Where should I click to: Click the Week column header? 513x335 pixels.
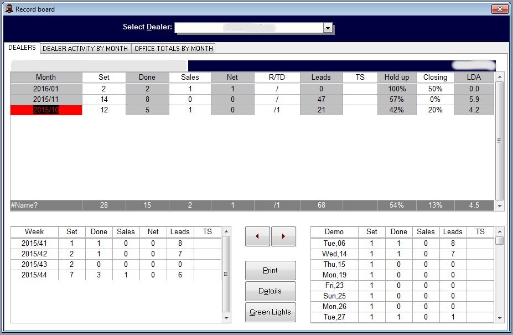34,232
